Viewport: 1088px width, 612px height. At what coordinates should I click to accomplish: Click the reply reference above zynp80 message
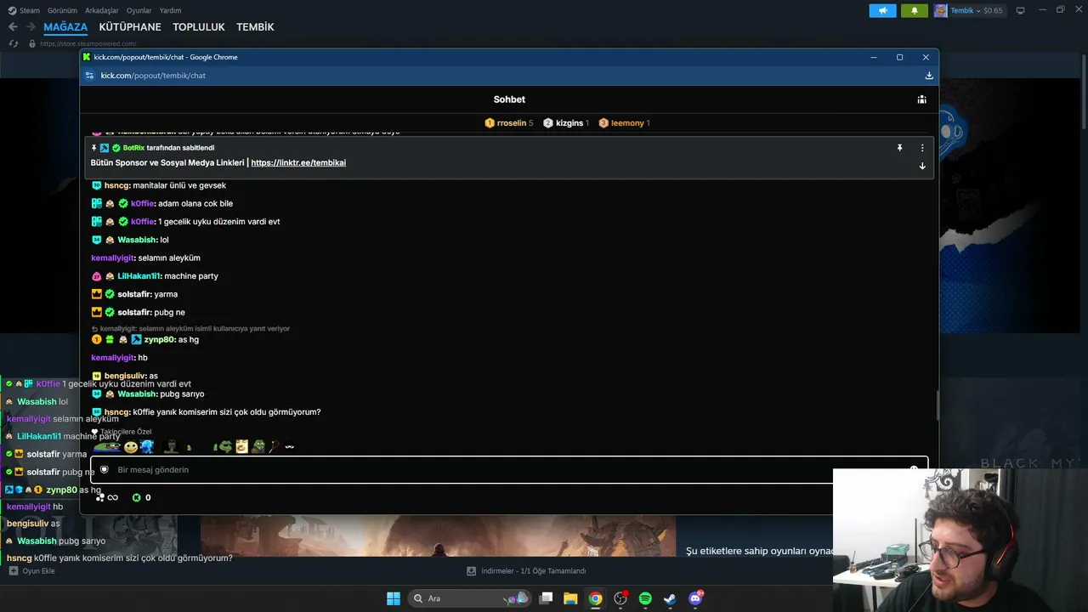(x=190, y=329)
